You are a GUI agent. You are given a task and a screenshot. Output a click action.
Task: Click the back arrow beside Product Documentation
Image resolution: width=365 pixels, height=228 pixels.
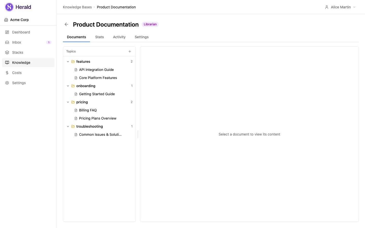point(66,24)
